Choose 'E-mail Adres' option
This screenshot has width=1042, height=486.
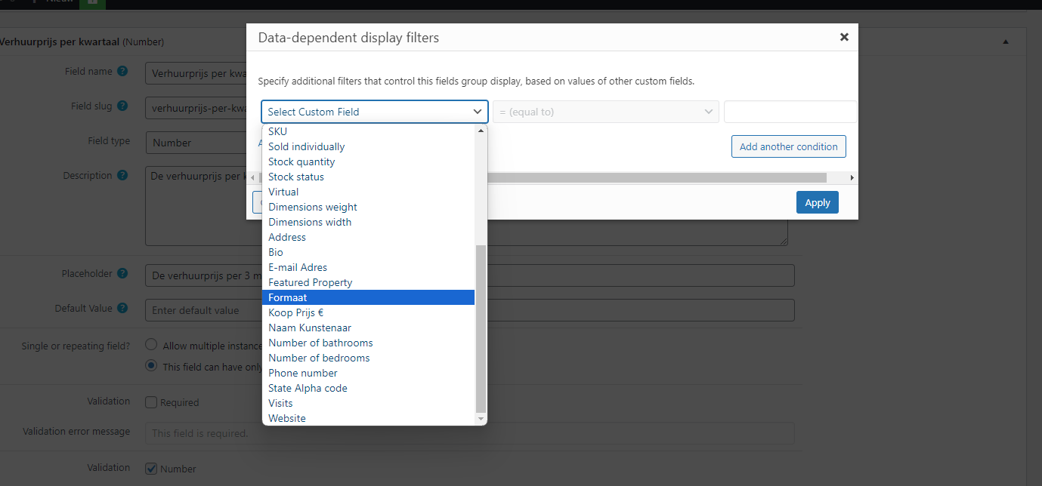coord(368,267)
